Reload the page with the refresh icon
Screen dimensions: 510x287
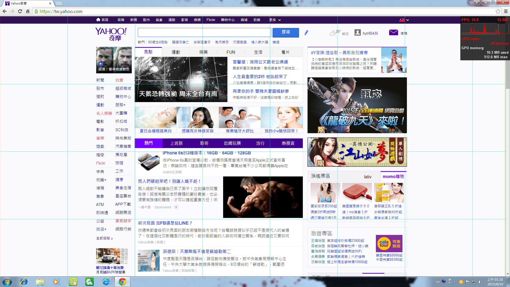20,11
